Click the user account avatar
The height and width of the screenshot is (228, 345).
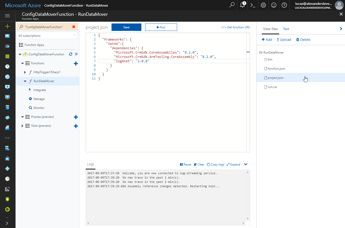[339, 5]
